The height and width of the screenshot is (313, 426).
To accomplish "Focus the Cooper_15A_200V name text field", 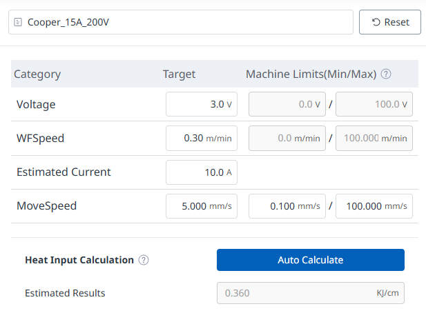I will [x=186, y=22].
